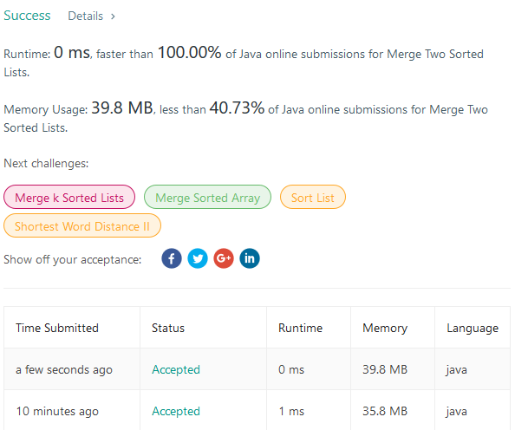Click the Runtime column header

coord(300,328)
